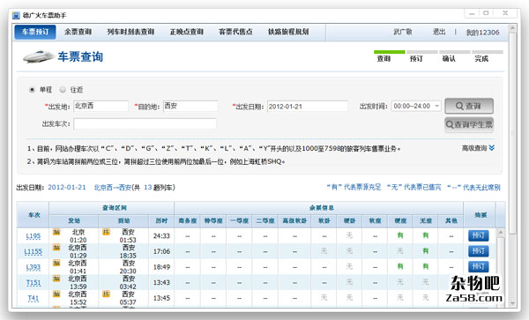
Task: Click the 硬卧 column header
Action: pyautogui.click(x=349, y=221)
